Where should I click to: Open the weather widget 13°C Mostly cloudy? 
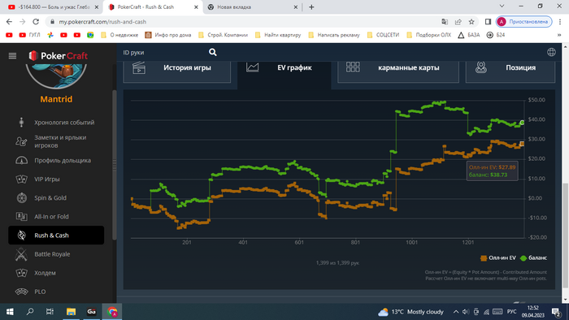(x=410, y=312)
